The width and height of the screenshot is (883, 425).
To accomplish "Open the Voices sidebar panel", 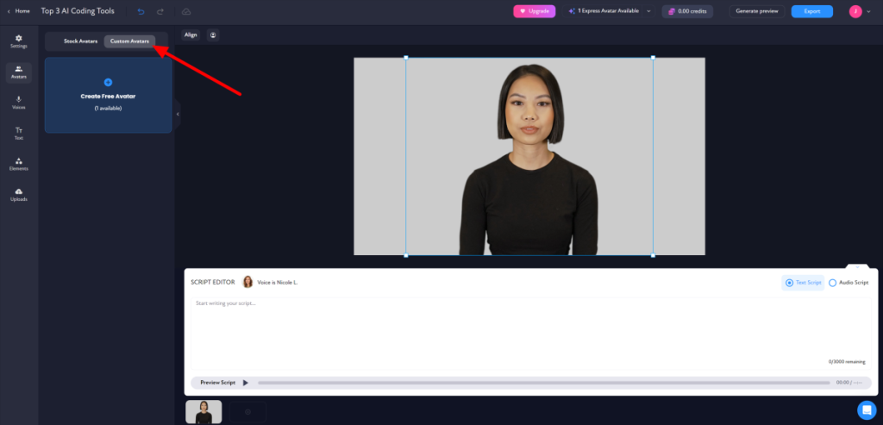I will [19, 103].
